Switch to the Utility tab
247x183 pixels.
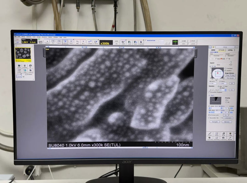point(230,50)
